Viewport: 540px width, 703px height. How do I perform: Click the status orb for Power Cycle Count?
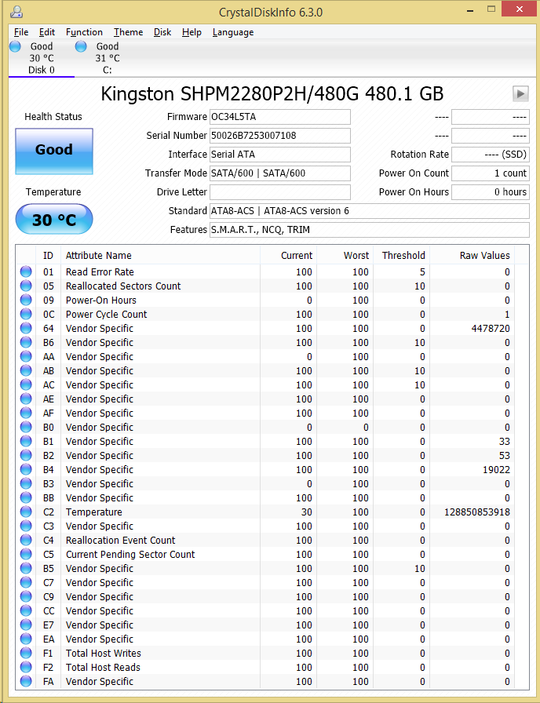pyautogui.click(x=27, y=315)
